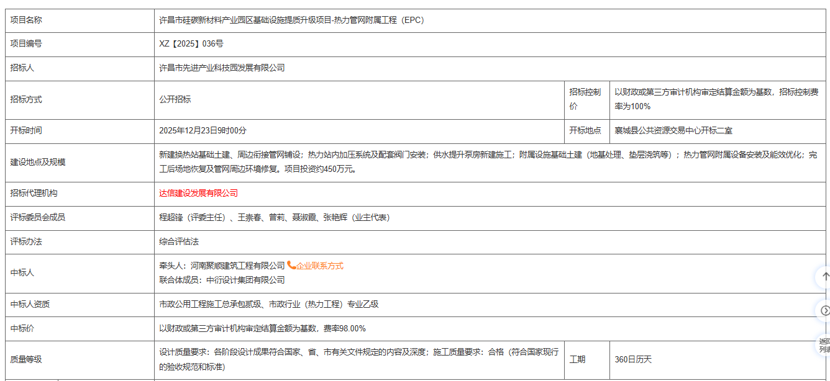Click the circled right-chevron next icon

tap(824, 310)
